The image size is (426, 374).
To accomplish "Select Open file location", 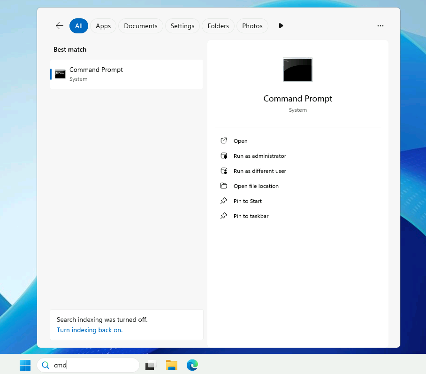I will (256, 186).
